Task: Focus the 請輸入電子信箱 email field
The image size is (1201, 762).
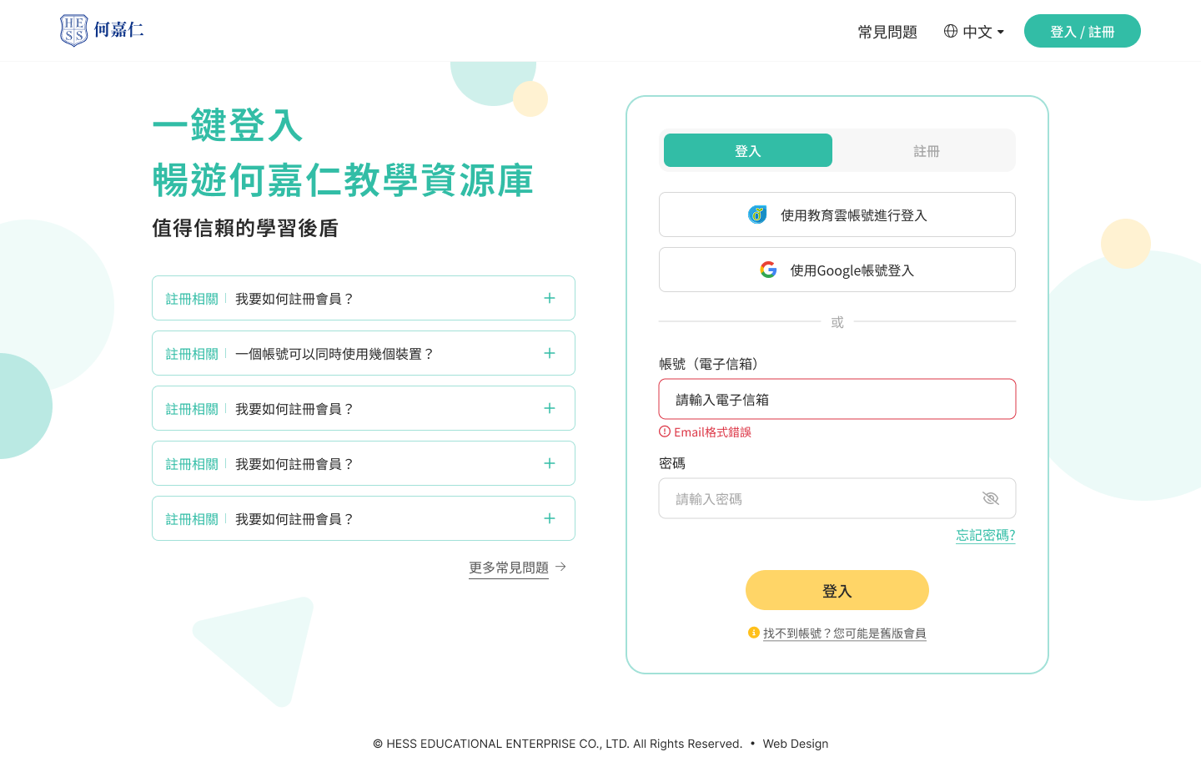Action: tap(837, 399)
